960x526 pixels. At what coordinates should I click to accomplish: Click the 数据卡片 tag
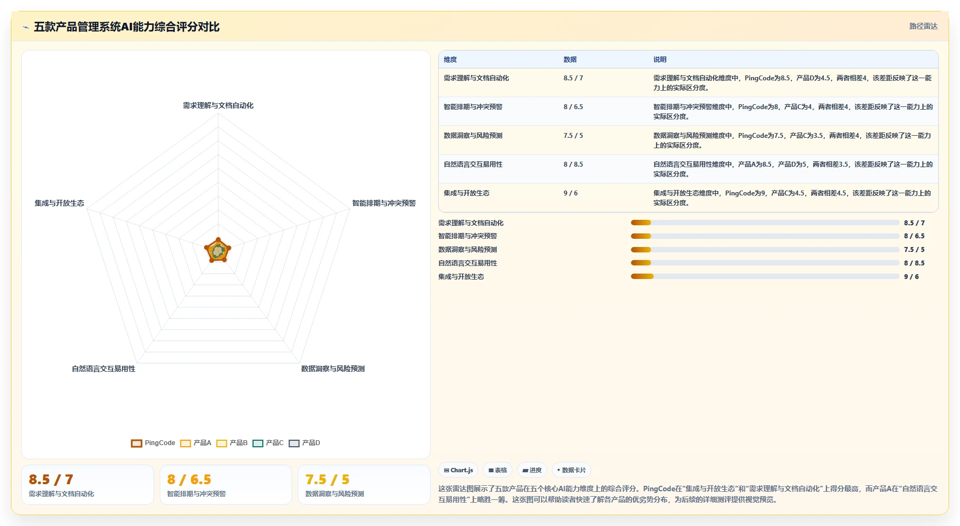(x=571, y=470)
